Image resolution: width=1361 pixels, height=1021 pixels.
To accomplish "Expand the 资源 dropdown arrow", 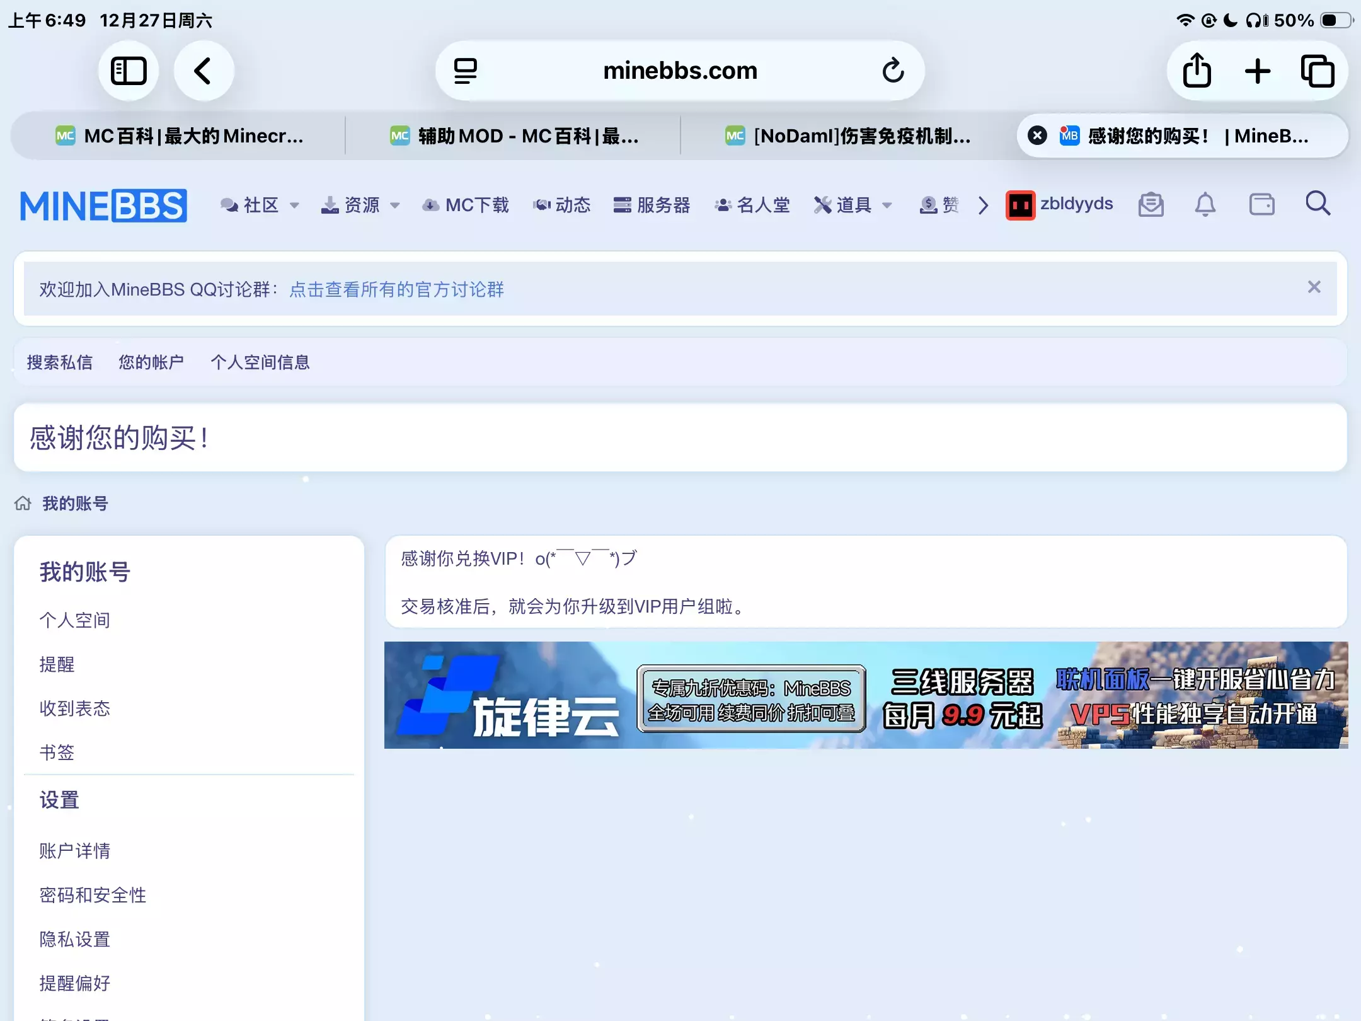I will point(395,205).
